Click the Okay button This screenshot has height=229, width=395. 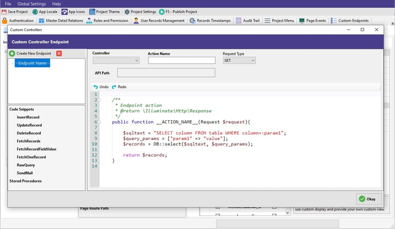[x=369, y=199]
